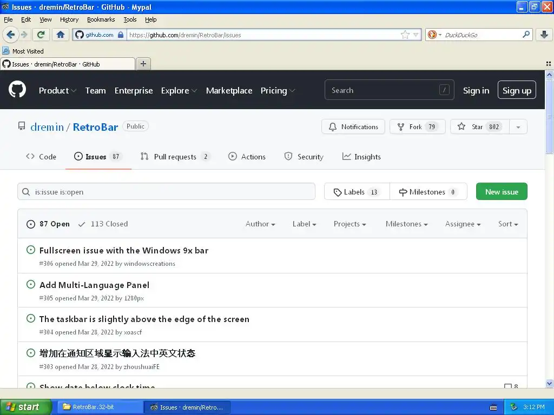Go to the browser Home icon
The height and width of the screenshot is (415, 554).
point(61,35)
